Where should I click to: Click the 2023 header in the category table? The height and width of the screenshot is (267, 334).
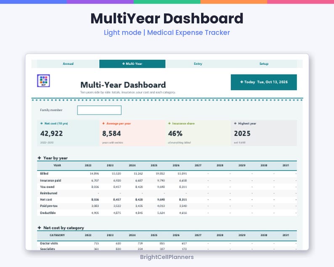click(110, 235)
